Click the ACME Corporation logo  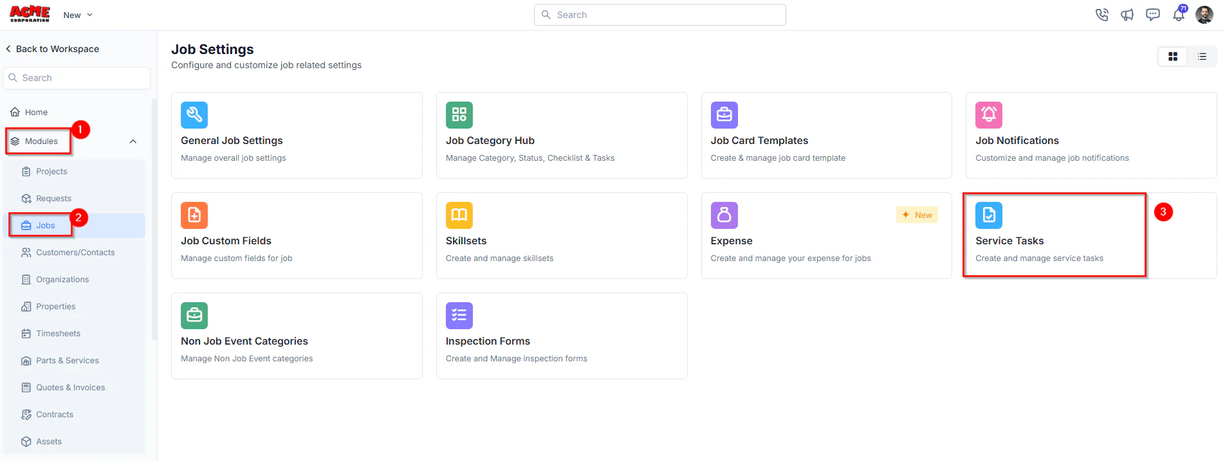point(30,14)
